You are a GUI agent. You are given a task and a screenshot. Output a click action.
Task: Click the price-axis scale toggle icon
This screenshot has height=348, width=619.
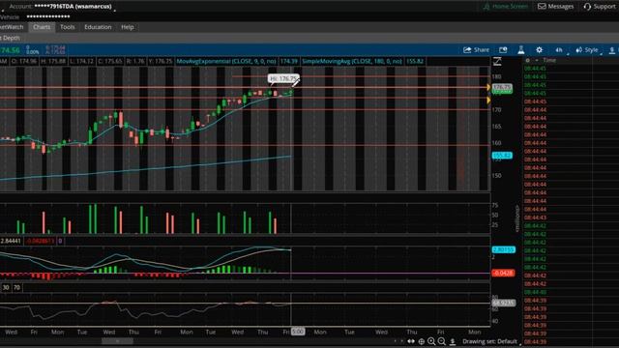pyautogui.click(x=497, y=62)
